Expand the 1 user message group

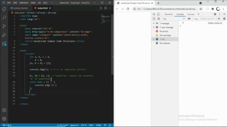(x=154, y=28)
